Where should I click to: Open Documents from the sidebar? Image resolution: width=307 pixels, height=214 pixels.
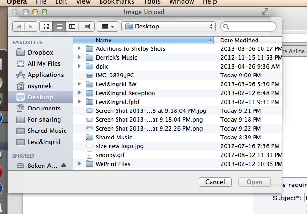point(41,108)
